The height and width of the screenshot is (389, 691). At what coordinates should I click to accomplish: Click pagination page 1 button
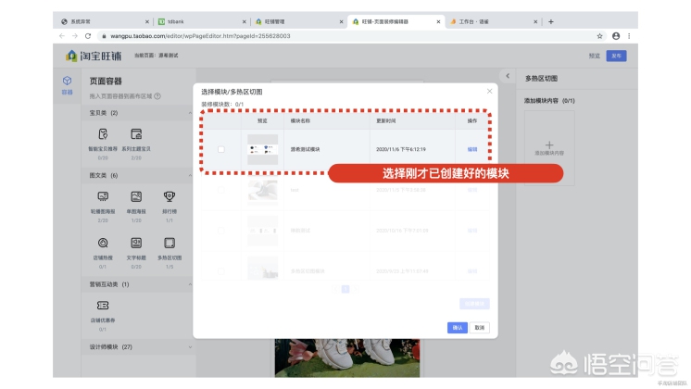[345, 289]
